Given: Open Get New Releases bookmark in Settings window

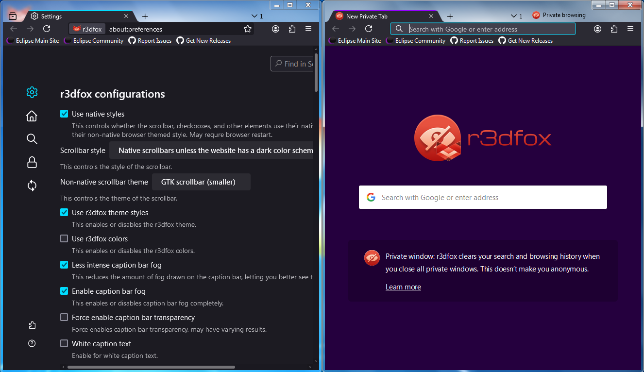Looking at the screenshot, I should pyautogui.click(x=203, y=41).
